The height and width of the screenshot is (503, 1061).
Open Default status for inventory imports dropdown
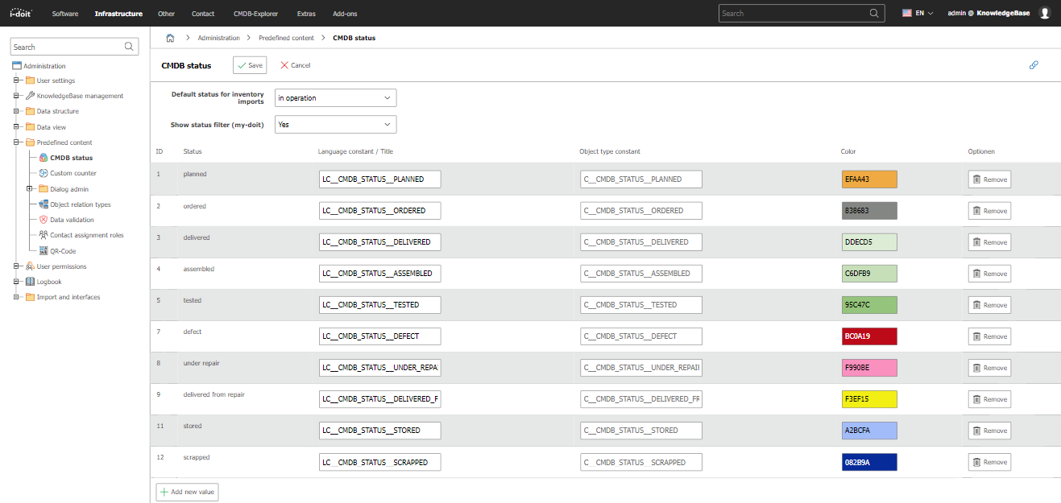click(x=335, y=98)
